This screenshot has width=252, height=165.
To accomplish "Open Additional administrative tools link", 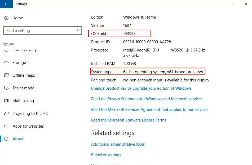I will 118,144.
